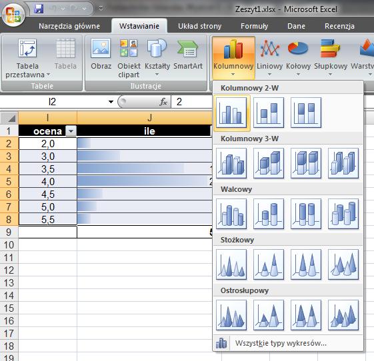Select the Wstawianie tab
The image size is (374, 361).
(139, 26)
